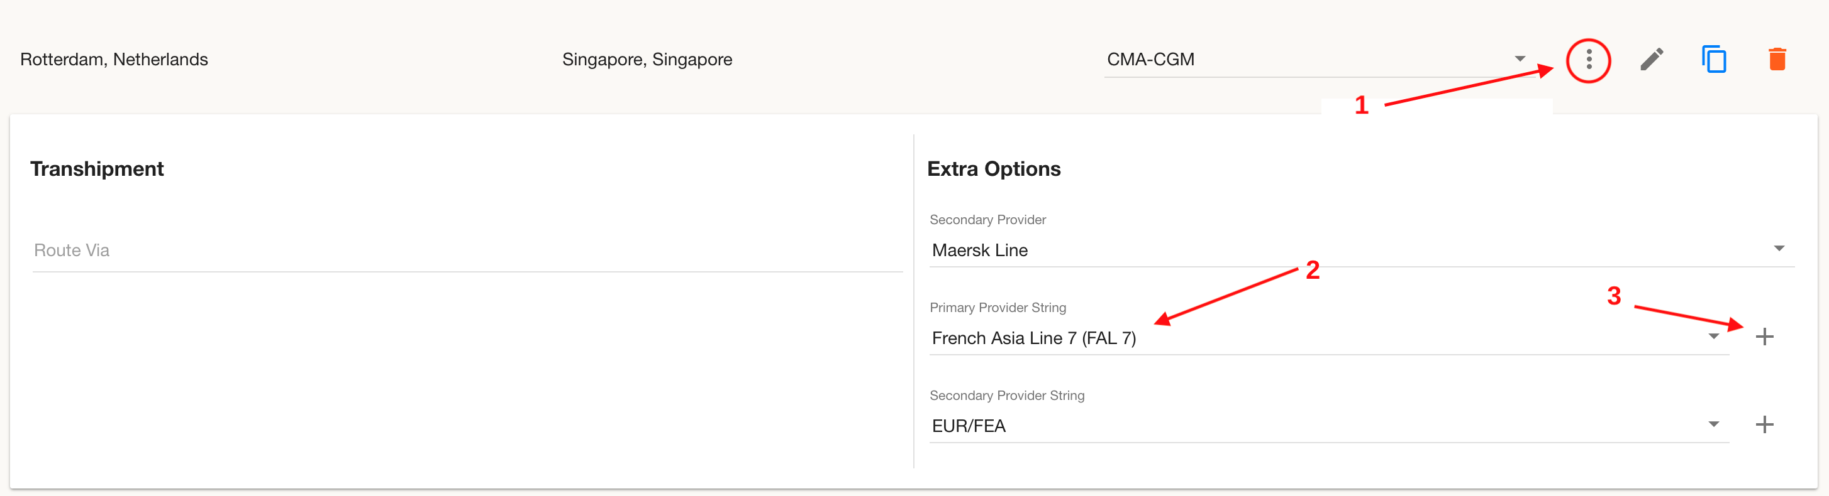Click the Extra Options section heading
This screenshot has height=496, width=1829.
click(x=993, y=169)
